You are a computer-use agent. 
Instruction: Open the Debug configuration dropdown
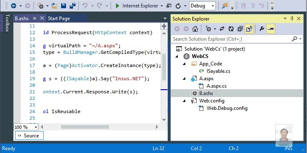pos(202,6)
